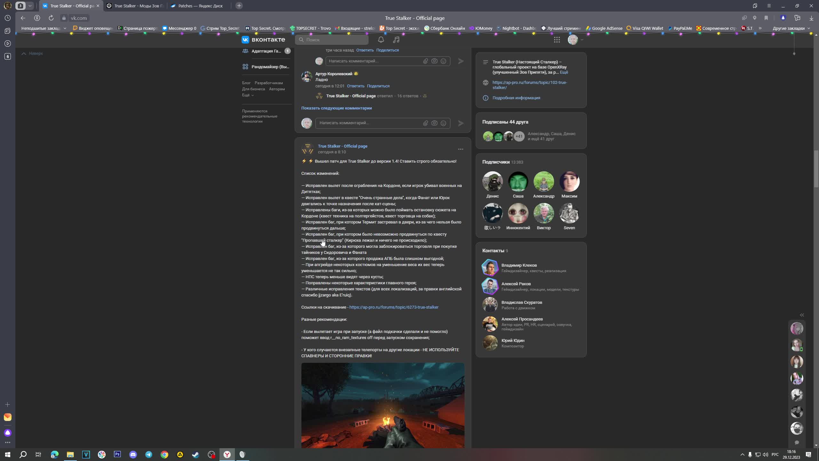Go back in browser
Viewport: 819px width, 461px height.
click(x=23, y=18)
